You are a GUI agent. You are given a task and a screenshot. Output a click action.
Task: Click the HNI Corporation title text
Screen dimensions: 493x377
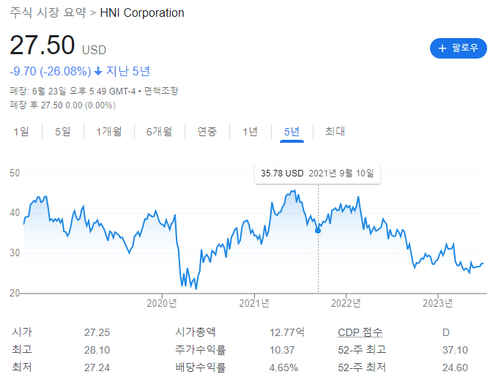tap(142, 13)
